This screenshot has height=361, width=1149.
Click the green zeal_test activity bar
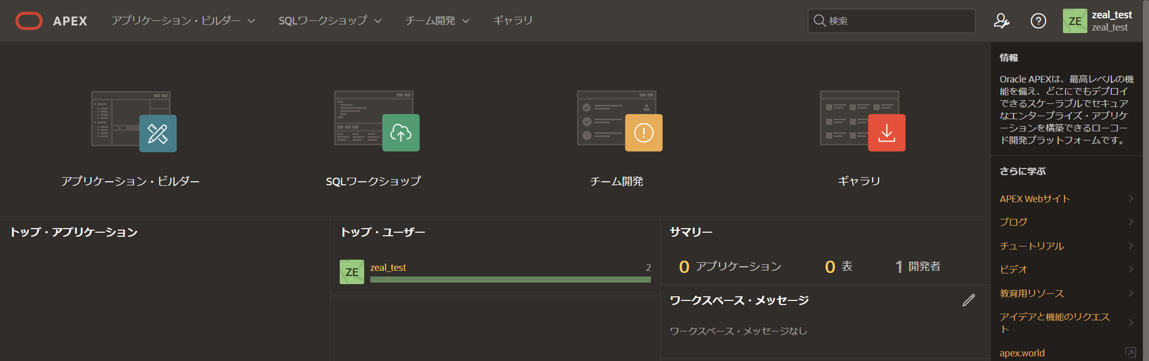(510, 280)
